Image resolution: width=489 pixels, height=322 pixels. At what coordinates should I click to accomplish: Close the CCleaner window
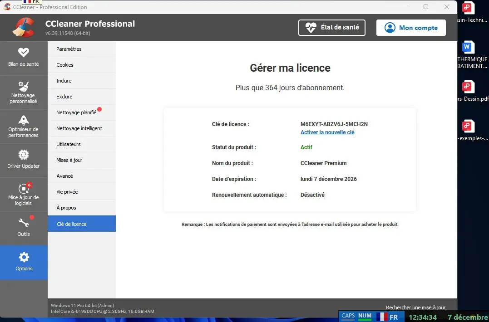click(x=447, y=7)
